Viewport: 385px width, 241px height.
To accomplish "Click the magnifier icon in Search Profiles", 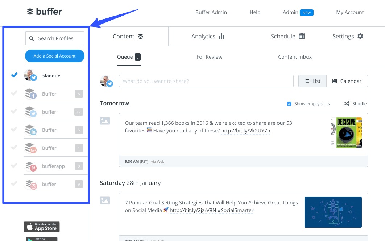I will [x=31, y=38].
